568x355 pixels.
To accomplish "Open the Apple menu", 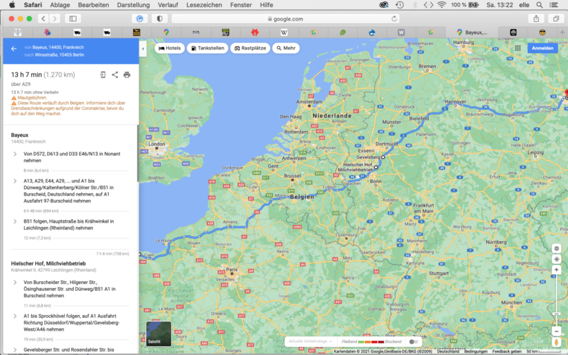I will point(12,4).
